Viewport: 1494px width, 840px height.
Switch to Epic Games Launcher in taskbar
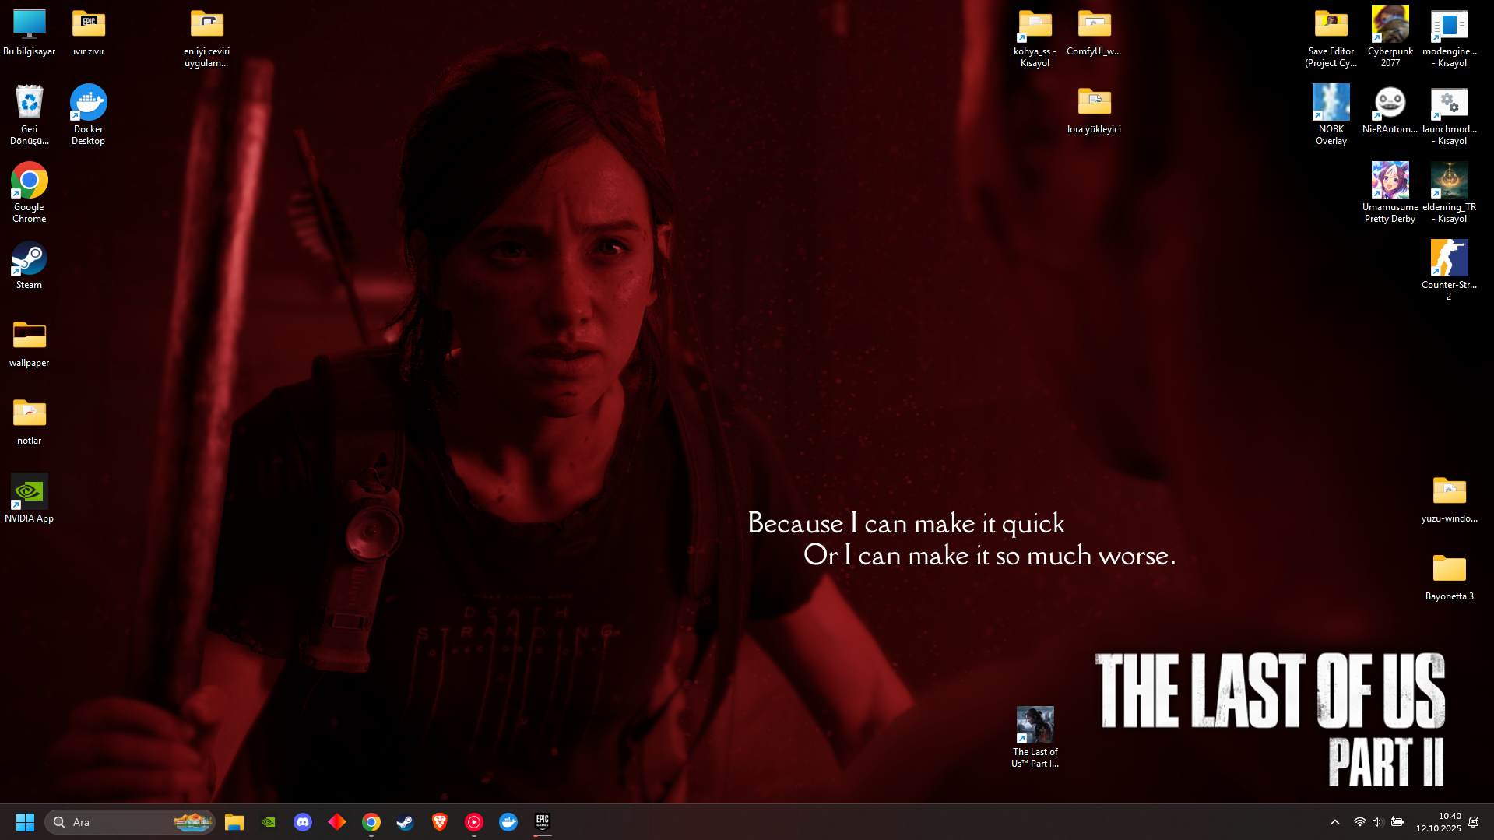(x=543, y=822)
